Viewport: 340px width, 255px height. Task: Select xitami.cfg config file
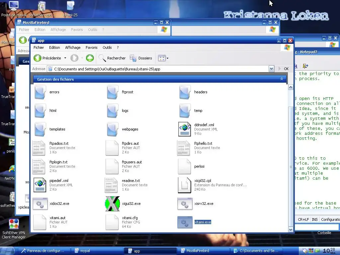coord(123,222)
